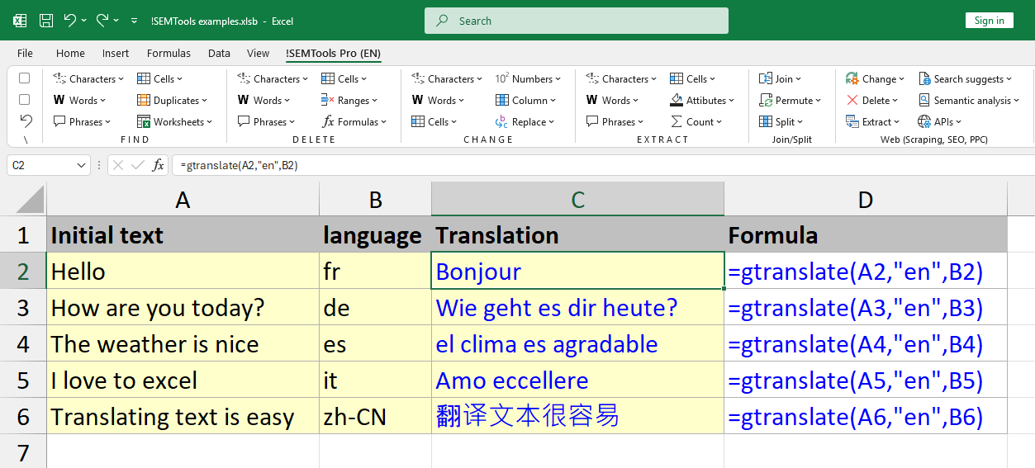Open Replace tool in CHANGE group
Image resolution: width=1035 pixels, height=468 pixels.
pyautogui.click(x=525, y=122)
